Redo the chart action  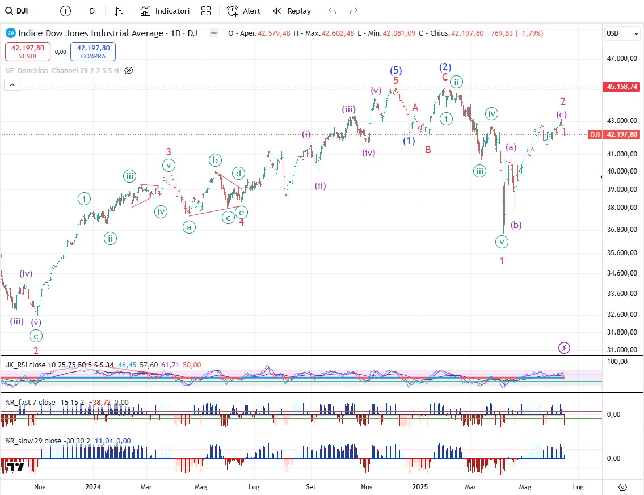click(353, 11)
